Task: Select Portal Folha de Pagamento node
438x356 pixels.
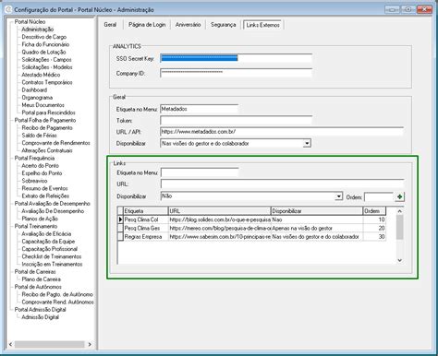Action: [x=45, y=120]
